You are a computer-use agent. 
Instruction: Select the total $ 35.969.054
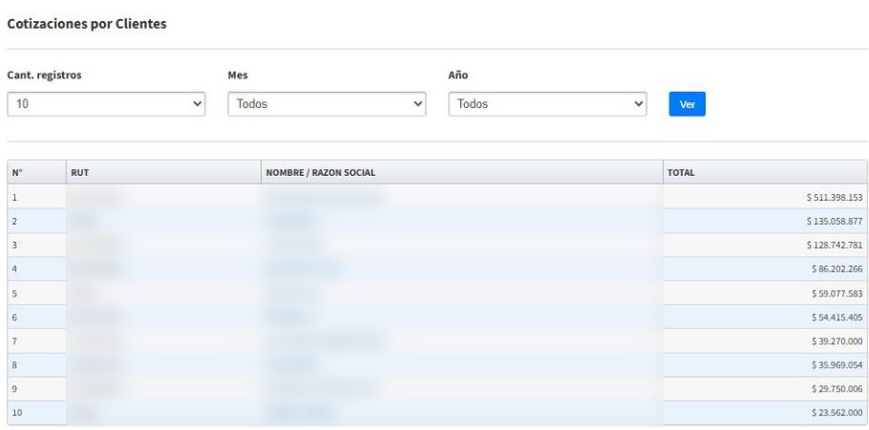point(837,364)
